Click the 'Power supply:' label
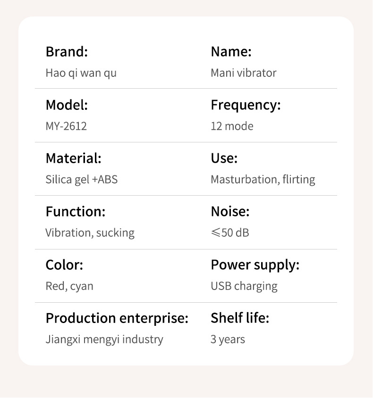373x398 pixels. click(255, 265)
